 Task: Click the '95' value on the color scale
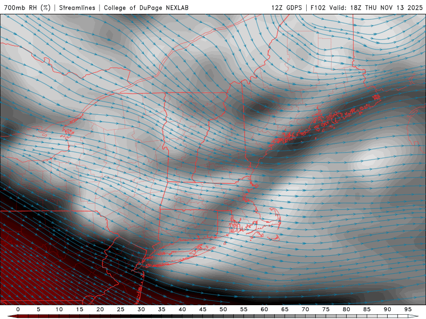pos(408,309)
